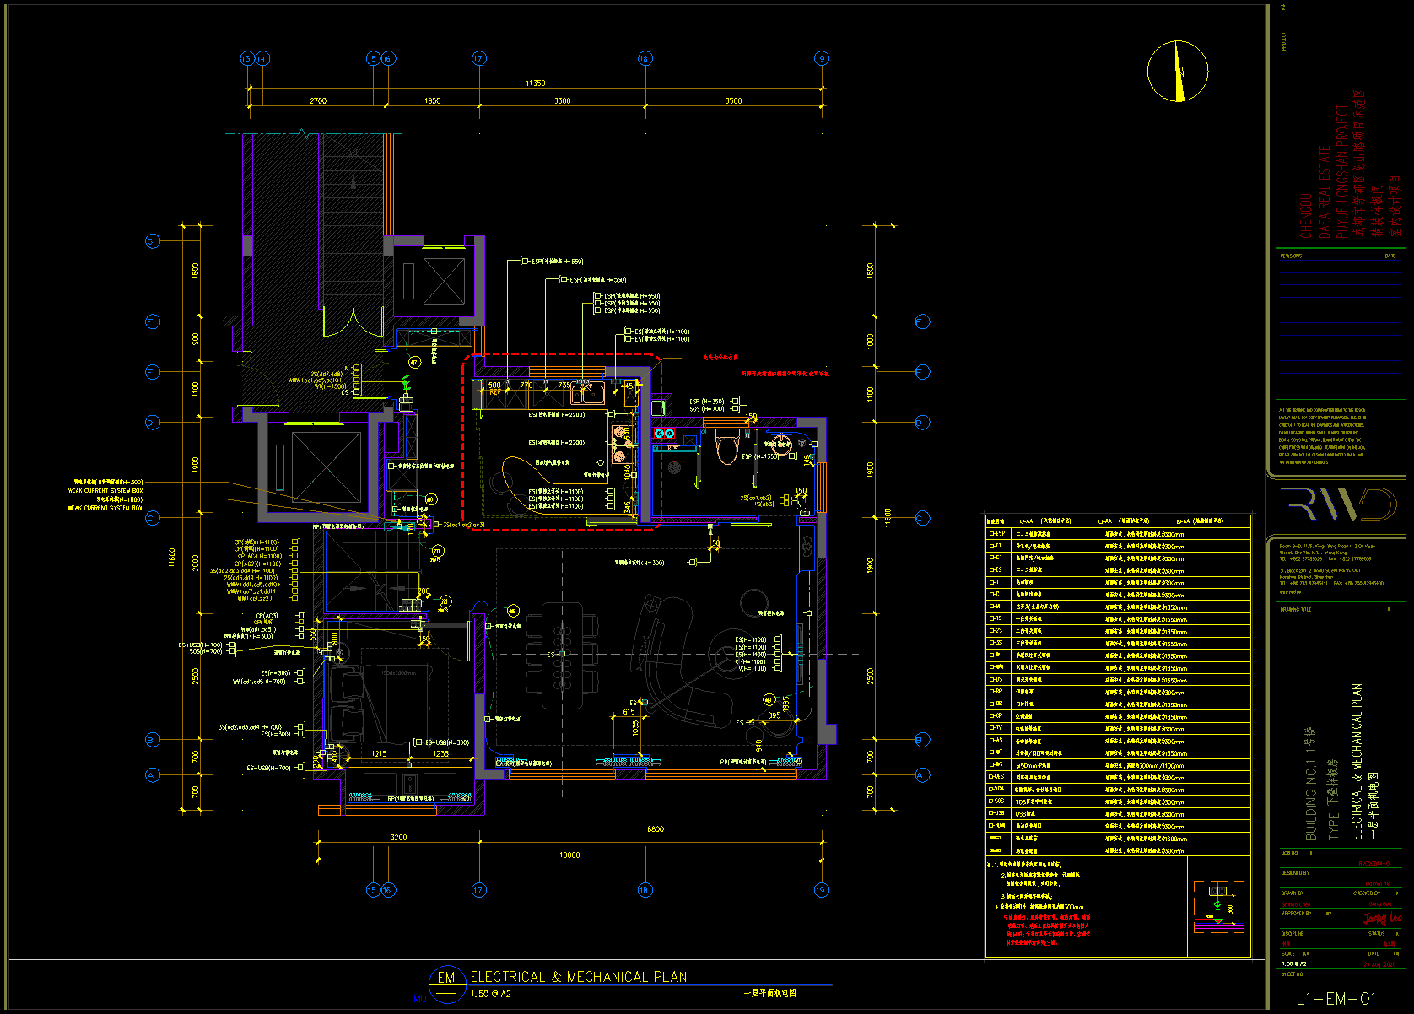Select the DAFA REAL ESTATE red text
Viewport: 1414px width, 1014px height.
pyautogui.click(x=1324, y=192)
